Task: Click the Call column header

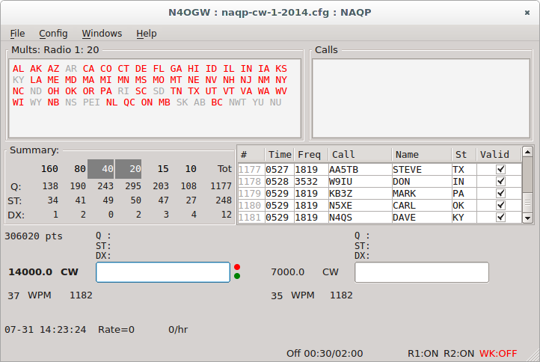Action: click(x=360, y=155)
